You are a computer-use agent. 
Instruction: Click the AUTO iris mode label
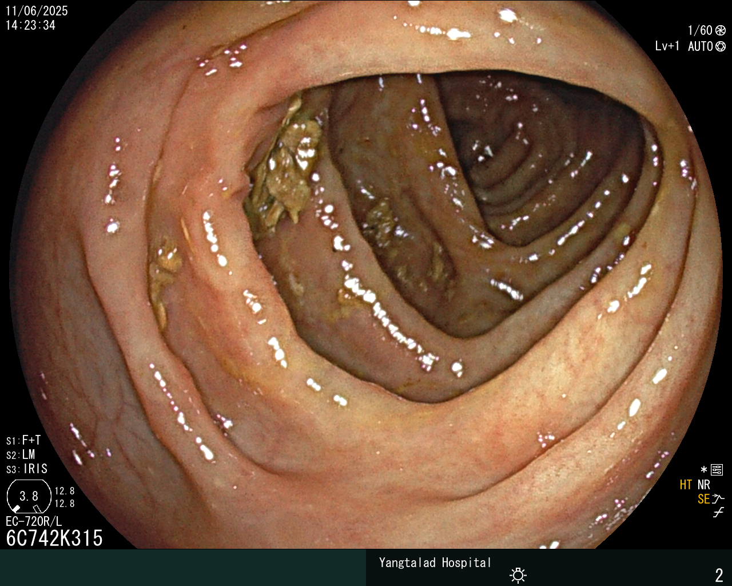click(701, 46)
